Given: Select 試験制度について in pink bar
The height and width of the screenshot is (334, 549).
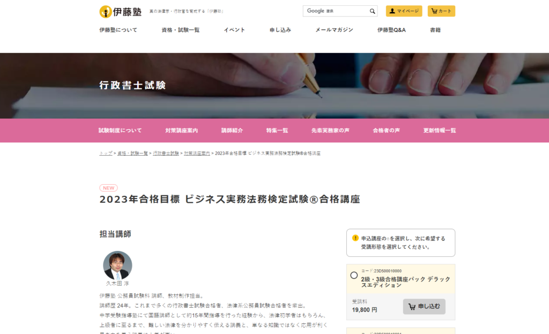Looking at the screenshot, I should coord(120,130).
